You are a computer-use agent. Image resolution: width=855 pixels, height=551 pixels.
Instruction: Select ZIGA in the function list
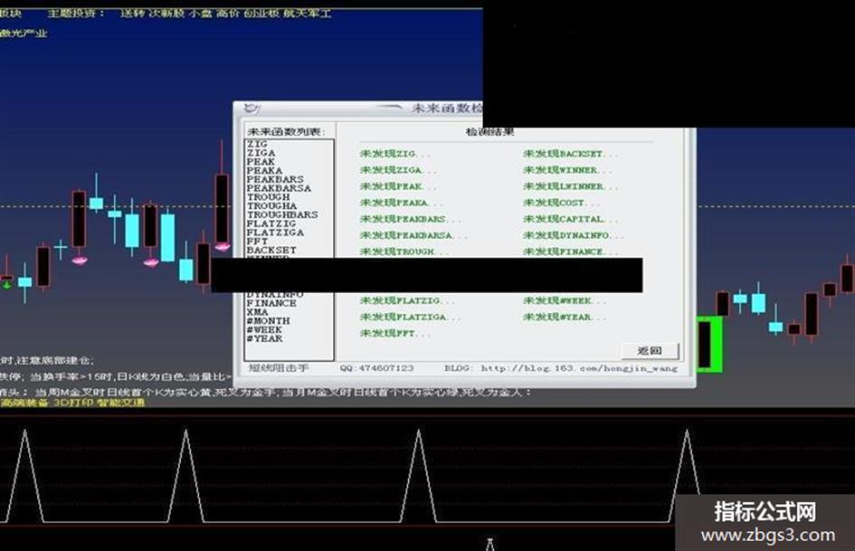(261, 153)
